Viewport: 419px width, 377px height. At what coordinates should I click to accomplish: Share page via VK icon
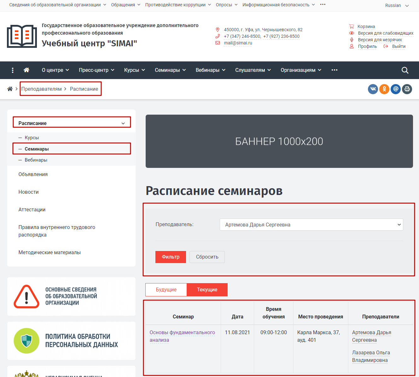click(373, 89)
